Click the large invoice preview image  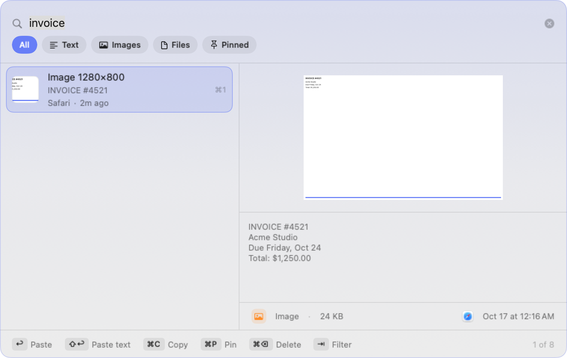[403, 138]
